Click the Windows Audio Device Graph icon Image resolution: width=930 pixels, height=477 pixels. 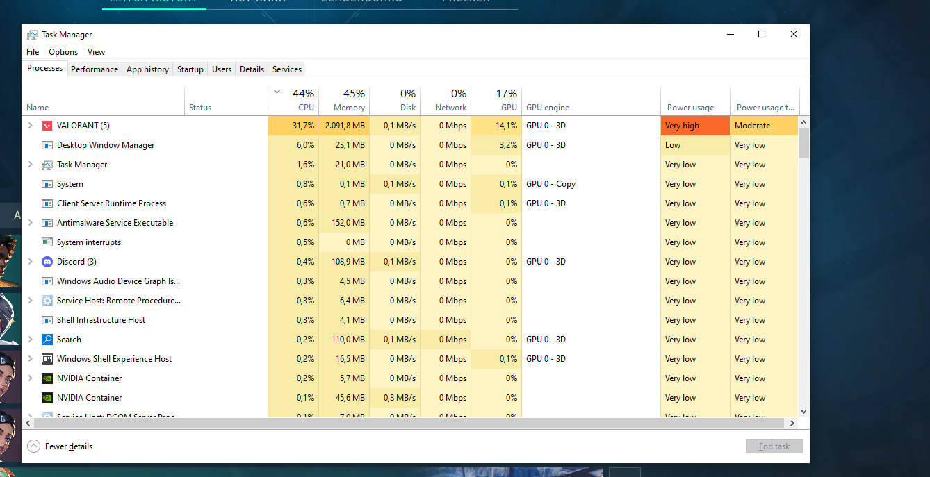[47, 281]
